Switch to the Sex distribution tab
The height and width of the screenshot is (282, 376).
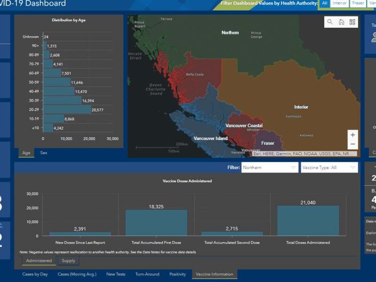pos(43,153)
